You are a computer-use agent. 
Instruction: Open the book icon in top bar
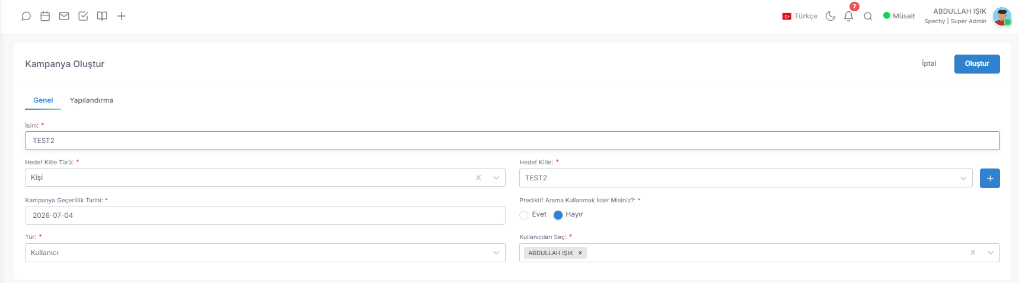pyautogui.click(x=102, y=16)
